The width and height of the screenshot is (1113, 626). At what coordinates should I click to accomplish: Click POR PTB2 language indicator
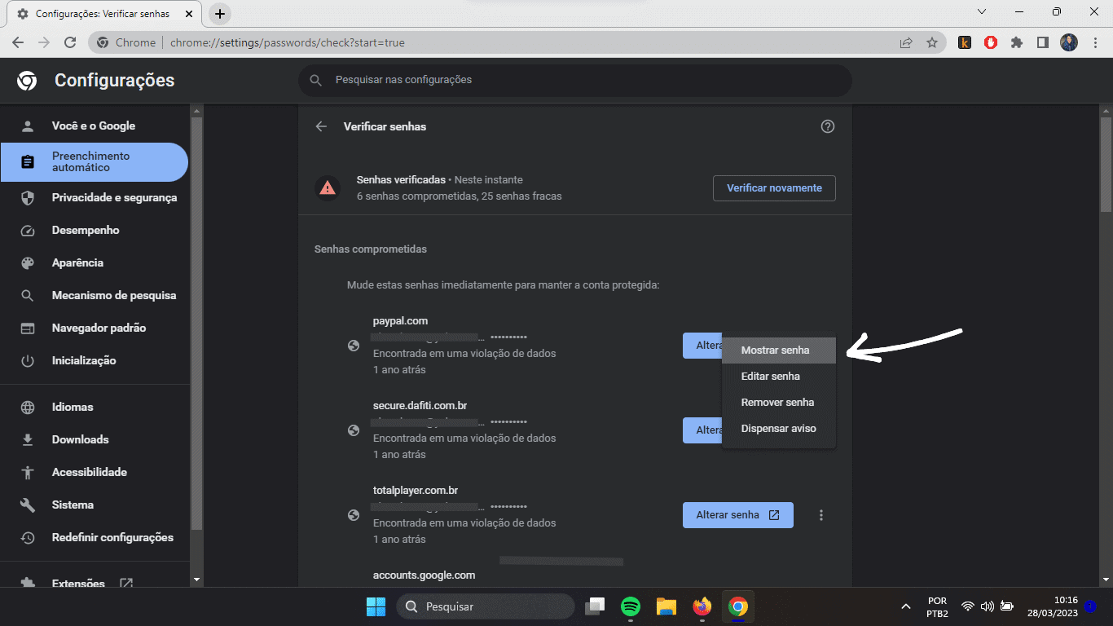click(937, 606)
